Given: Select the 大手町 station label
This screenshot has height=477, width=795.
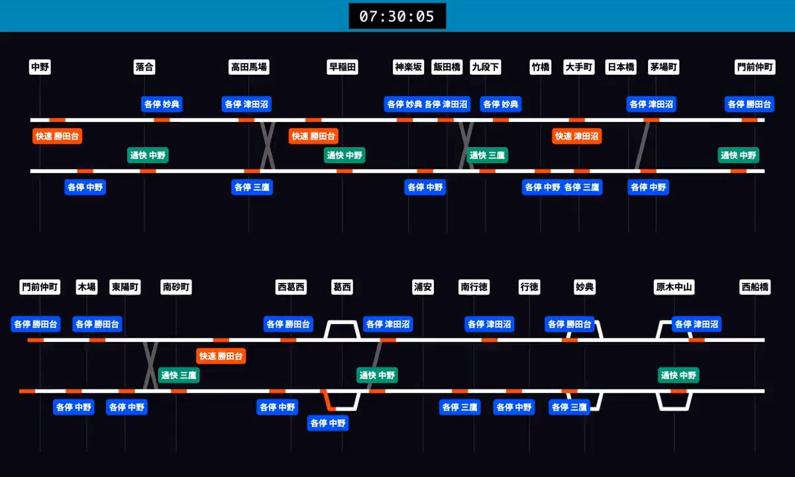Looking at the screenshot, I should [x=579, y=67].
